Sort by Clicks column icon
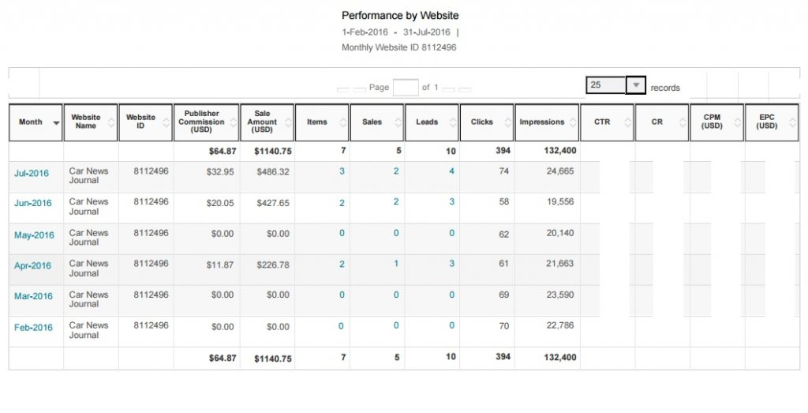The image size is (808, 413). (507, 122)
